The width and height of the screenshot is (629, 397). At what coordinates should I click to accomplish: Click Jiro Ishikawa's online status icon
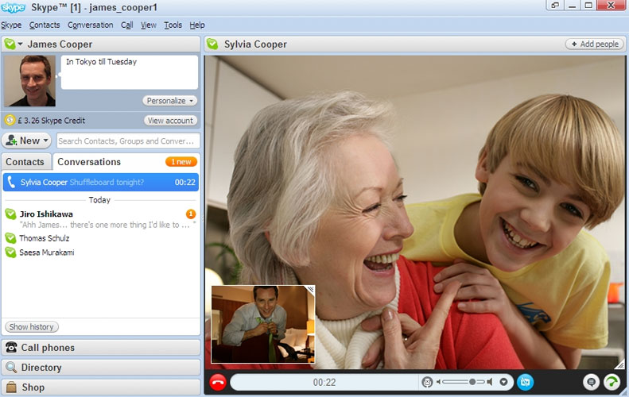pyautogui.click(x=10, y=214)
